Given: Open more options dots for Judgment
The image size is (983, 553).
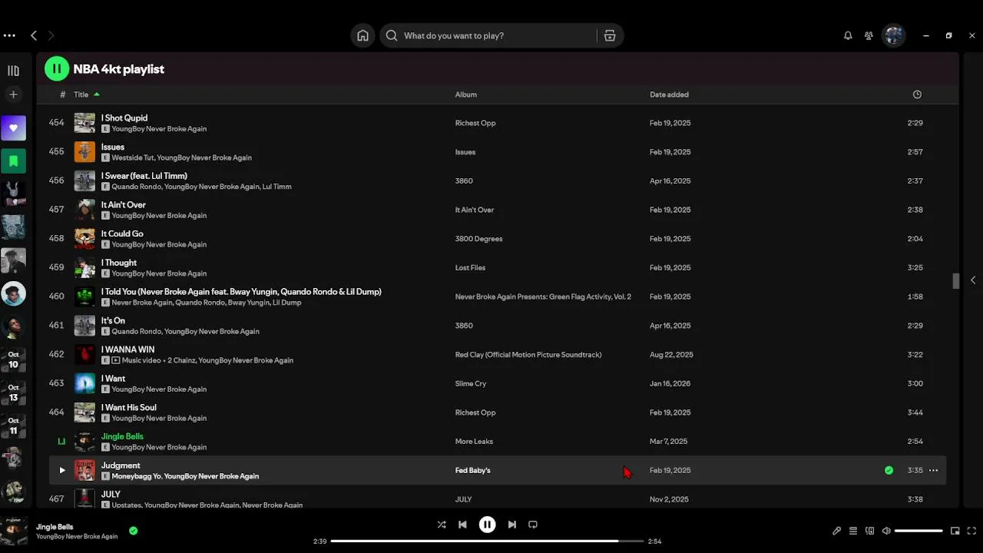Looking at the screenshot, I should click(933, 470).
